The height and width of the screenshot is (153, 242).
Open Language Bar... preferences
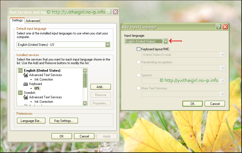click(31, 121)
